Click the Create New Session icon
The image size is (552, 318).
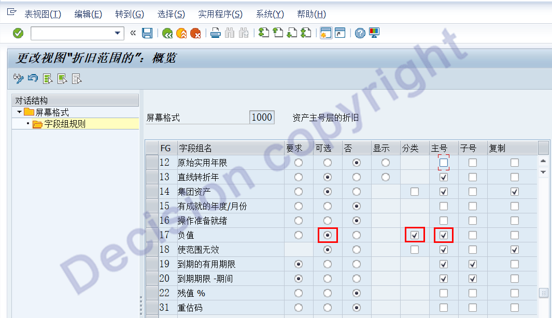pyautogui.click(x=326, y=33)
